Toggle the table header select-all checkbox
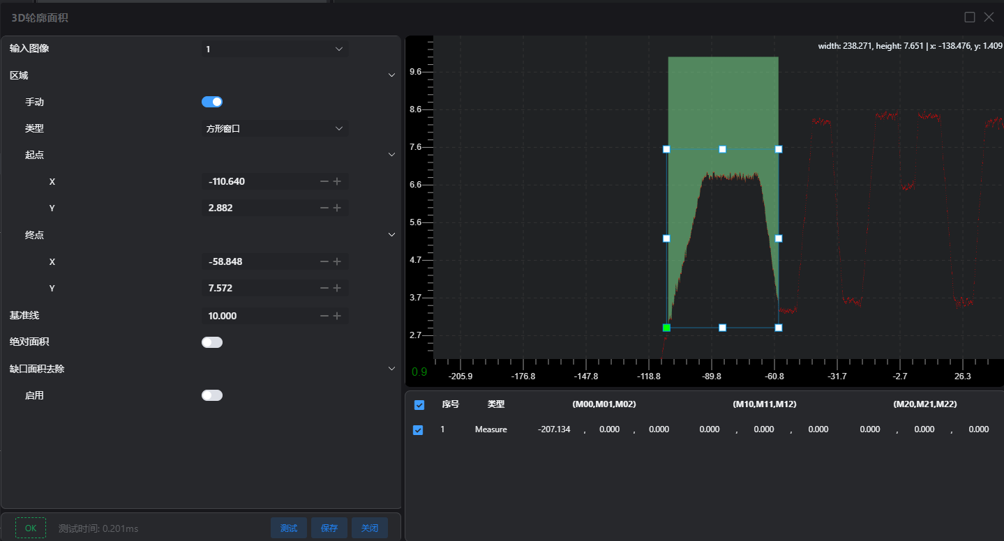 [x=419, y=404]
